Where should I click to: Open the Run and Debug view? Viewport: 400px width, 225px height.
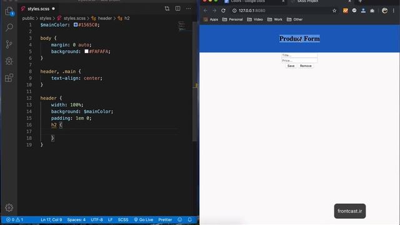[x=9, y=61]
